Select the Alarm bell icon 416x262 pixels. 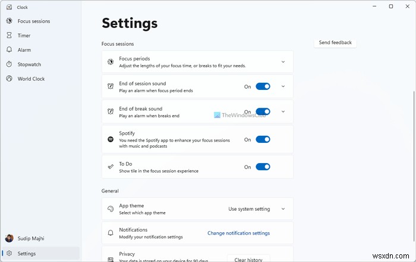coord(10,50)
